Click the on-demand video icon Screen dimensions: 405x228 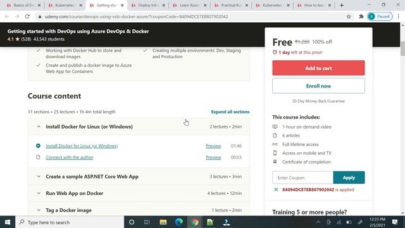pos(275,127)
